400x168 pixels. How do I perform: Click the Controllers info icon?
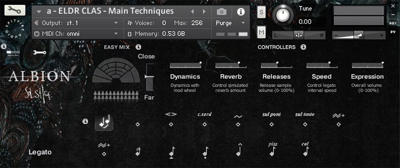tap(303, 47)
